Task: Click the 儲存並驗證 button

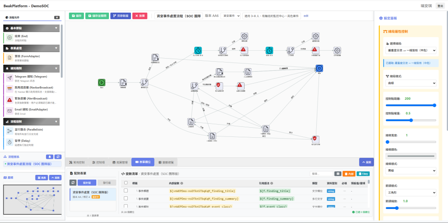Action: [x=97, y=16]
